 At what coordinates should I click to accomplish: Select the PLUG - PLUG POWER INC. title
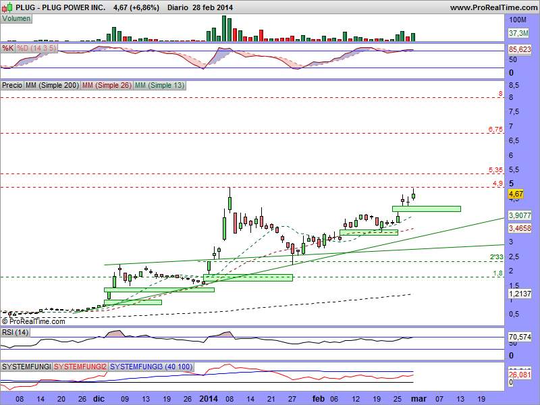pos(61,7)
